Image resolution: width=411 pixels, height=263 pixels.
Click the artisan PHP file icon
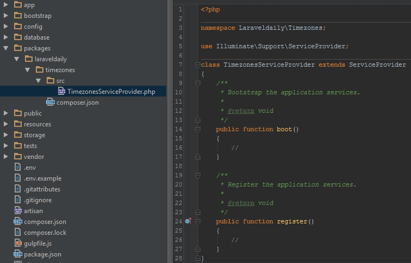tap(18, 211)
